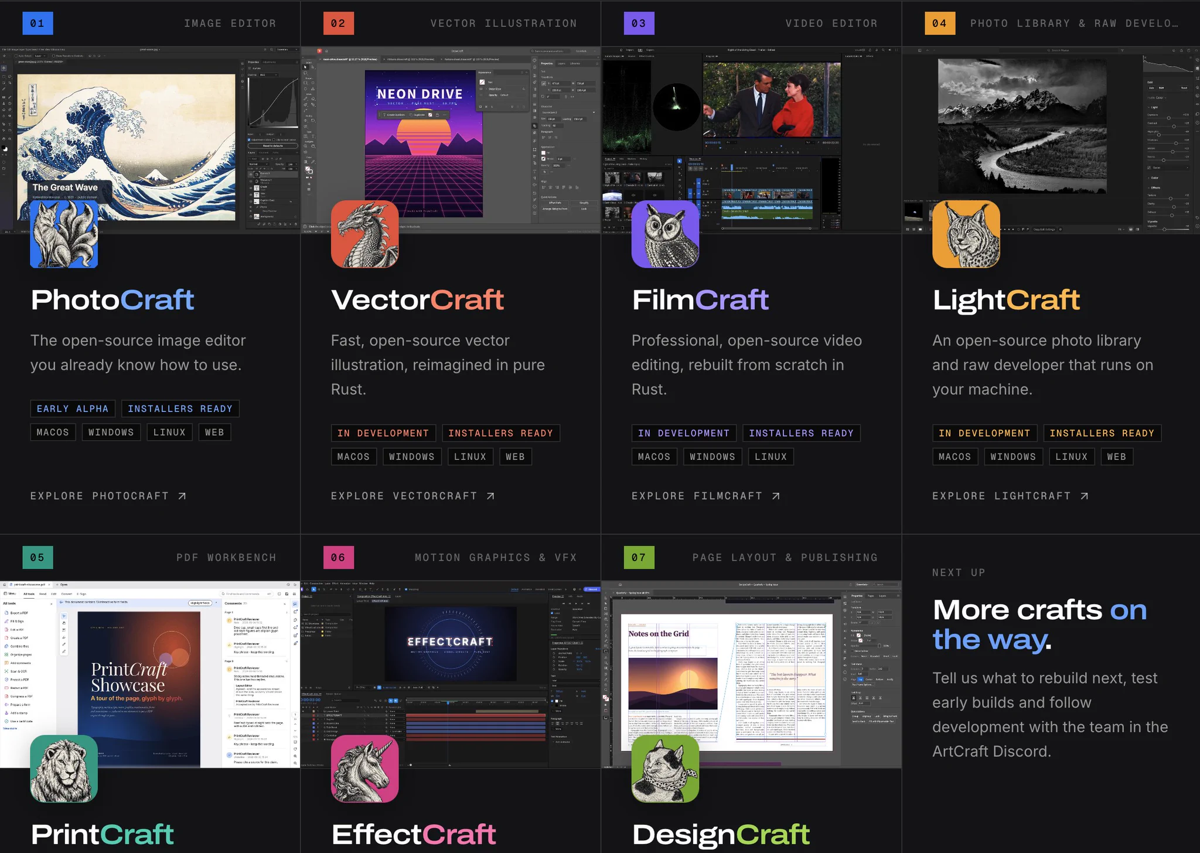Click the PhotoCraft fox app icon

click(64, 234)
